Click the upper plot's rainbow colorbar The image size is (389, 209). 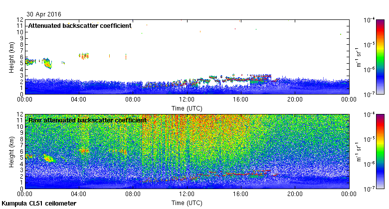[380, 57]
